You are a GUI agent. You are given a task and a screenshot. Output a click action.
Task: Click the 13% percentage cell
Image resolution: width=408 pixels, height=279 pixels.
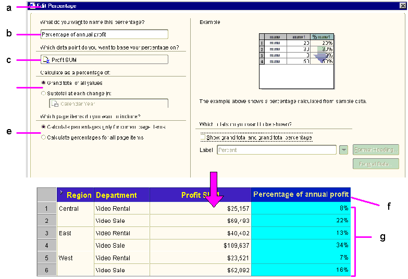(301, 233)
